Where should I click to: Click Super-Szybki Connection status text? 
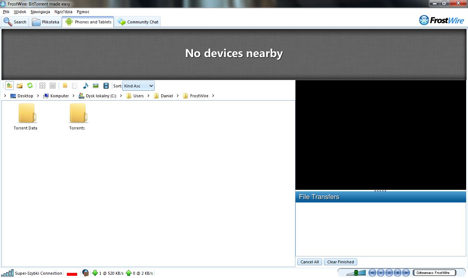click(x=38, y=273)
